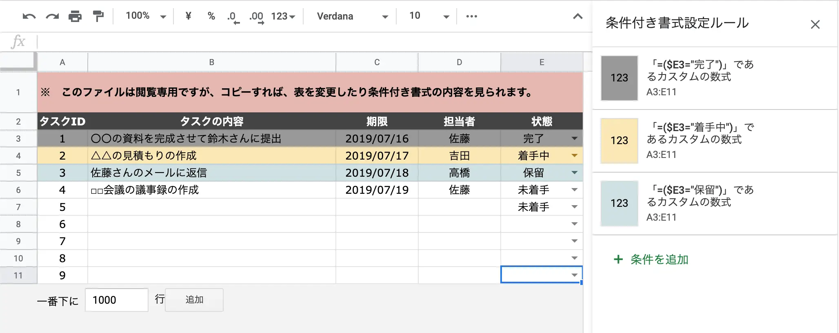Open the Verdana font dropdown
This screenshot has width=839, height=333.
(x=352, y=16)
